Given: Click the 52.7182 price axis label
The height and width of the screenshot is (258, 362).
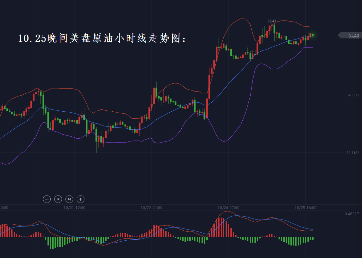Looking at the screenshot, I should click(x=353, y=153).
